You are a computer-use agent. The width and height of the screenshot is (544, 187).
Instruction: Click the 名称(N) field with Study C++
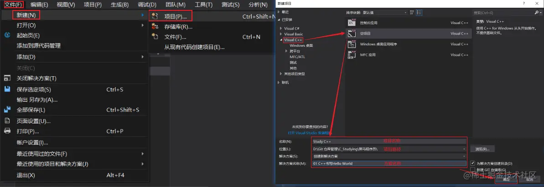point(389,142)
